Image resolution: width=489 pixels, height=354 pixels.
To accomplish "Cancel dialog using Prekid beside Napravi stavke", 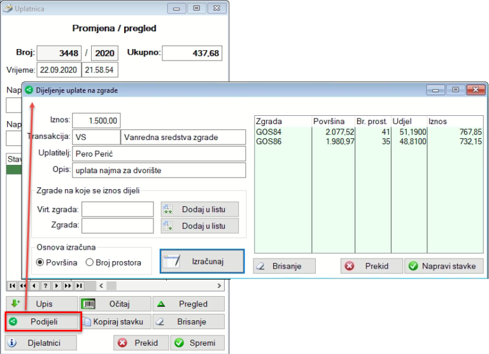I will coord(371,266).
